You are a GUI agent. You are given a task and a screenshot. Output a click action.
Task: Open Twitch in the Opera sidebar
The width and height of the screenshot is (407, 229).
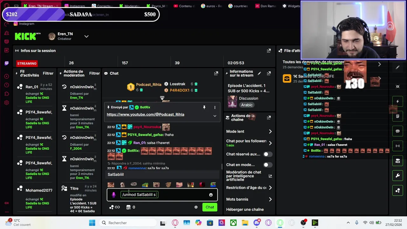[x=7, y=63]
